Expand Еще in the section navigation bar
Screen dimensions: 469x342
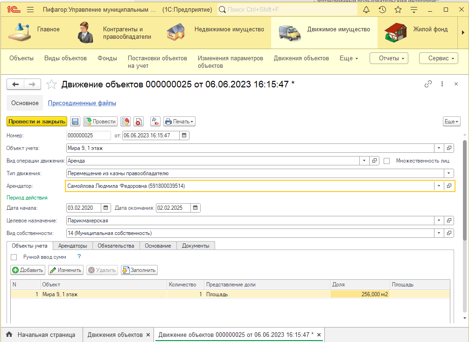[349, 58]
